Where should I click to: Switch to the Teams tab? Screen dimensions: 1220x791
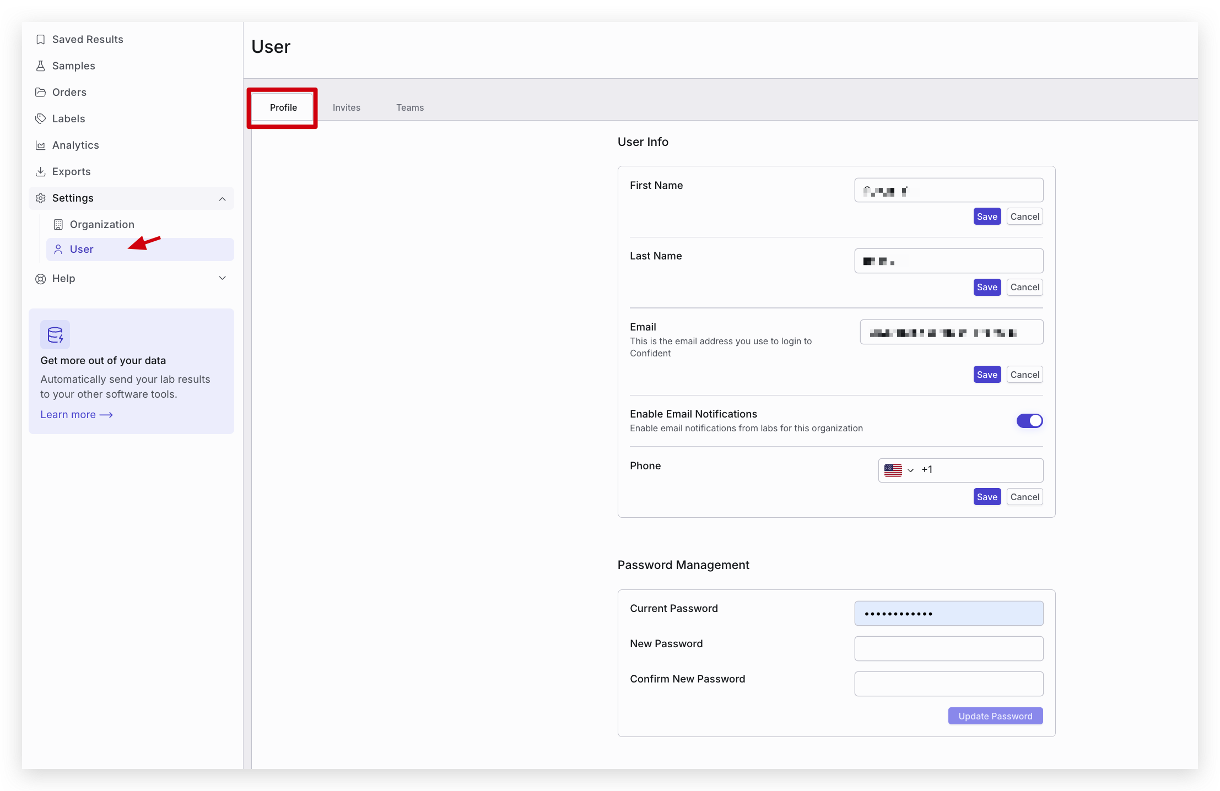tap(409, 108)
